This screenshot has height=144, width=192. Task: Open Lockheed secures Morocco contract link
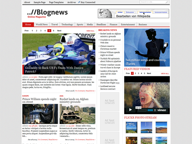click(108, 88)
